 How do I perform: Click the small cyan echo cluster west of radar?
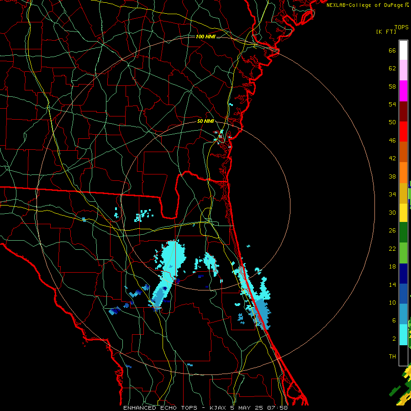143,216
